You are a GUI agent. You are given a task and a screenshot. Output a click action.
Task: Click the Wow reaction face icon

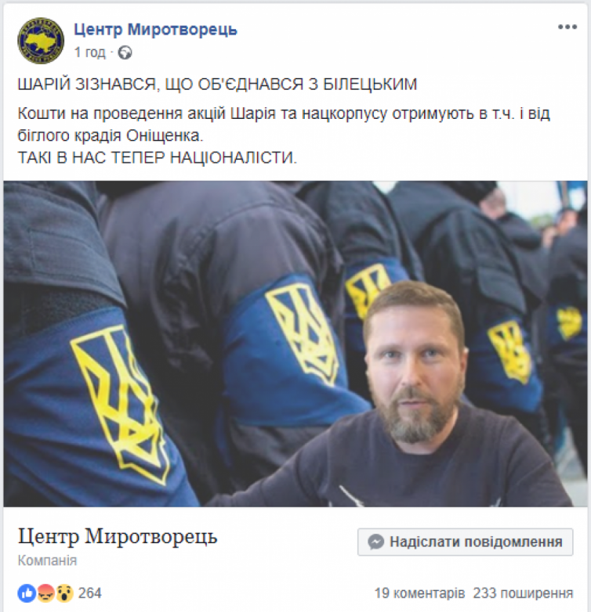pos(64,593)
